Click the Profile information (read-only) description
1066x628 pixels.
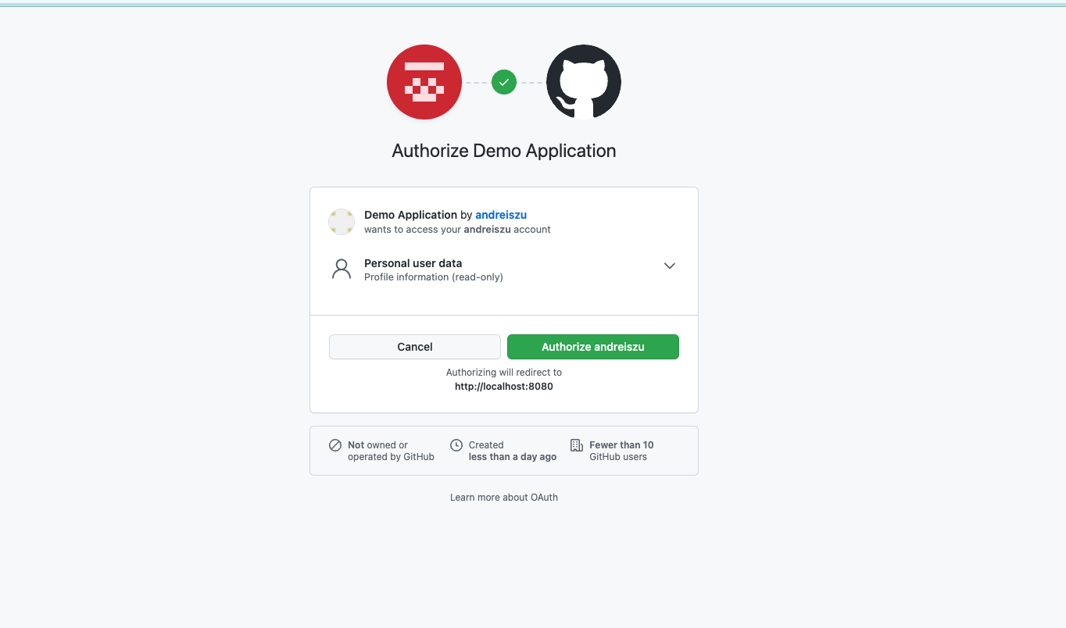[x=434, y=277]
